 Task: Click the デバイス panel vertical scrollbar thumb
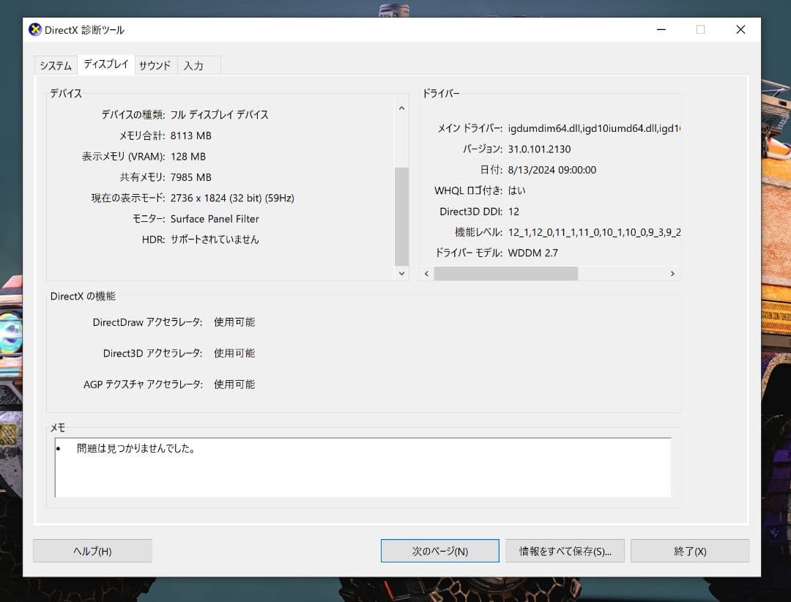click(401, 216)
